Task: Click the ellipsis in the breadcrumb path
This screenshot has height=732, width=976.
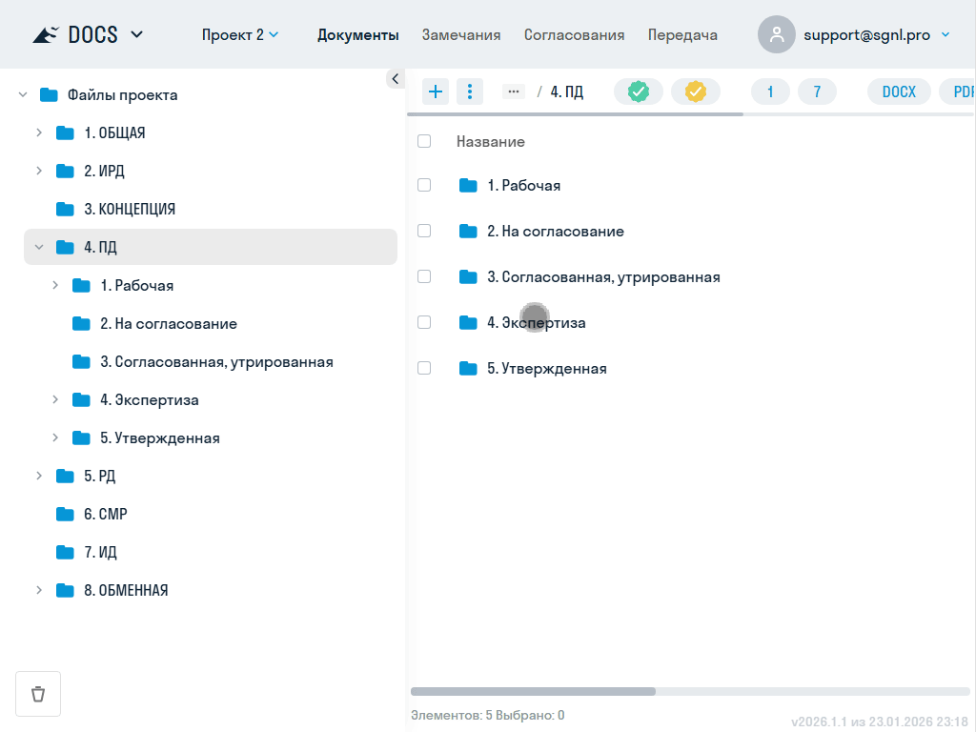Action: pyautogui.click(x=514, y=91)
